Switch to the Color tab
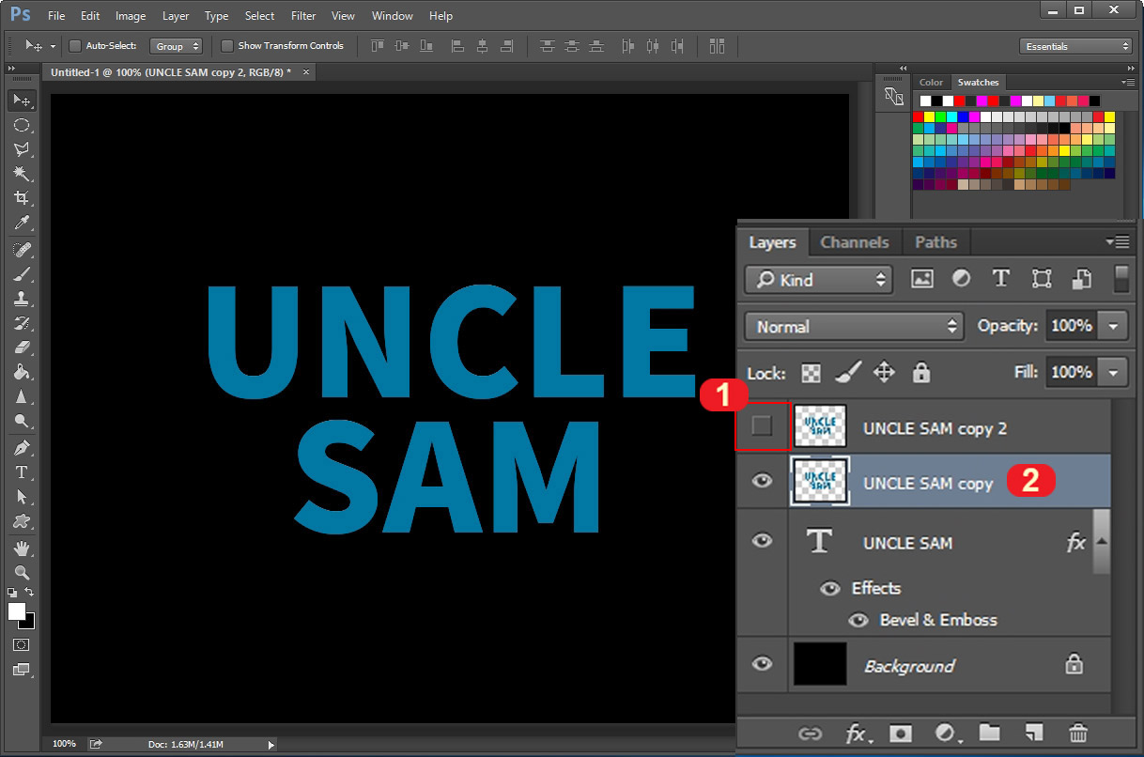The image size is (1144, 757). pos(931,83)
